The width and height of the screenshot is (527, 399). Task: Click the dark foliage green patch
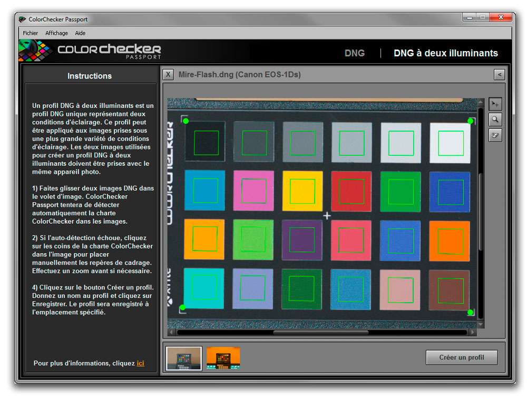pos(301,290)
